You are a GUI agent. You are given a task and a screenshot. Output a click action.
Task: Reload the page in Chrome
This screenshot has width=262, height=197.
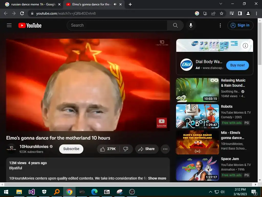click(22, 13)
